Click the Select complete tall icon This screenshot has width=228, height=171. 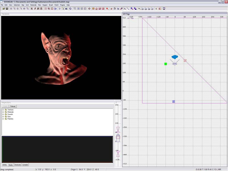(32, 9)
